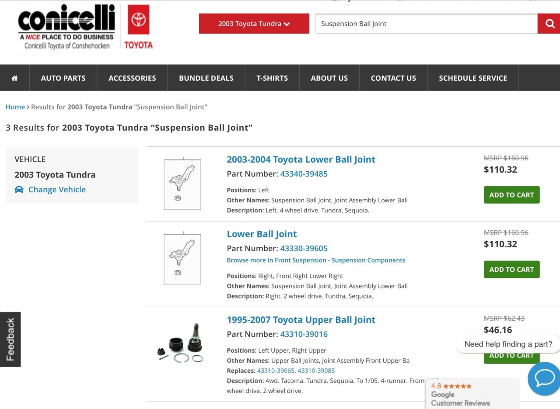Click the Suspension Ball Joint search field

click(x=426, y=24)
